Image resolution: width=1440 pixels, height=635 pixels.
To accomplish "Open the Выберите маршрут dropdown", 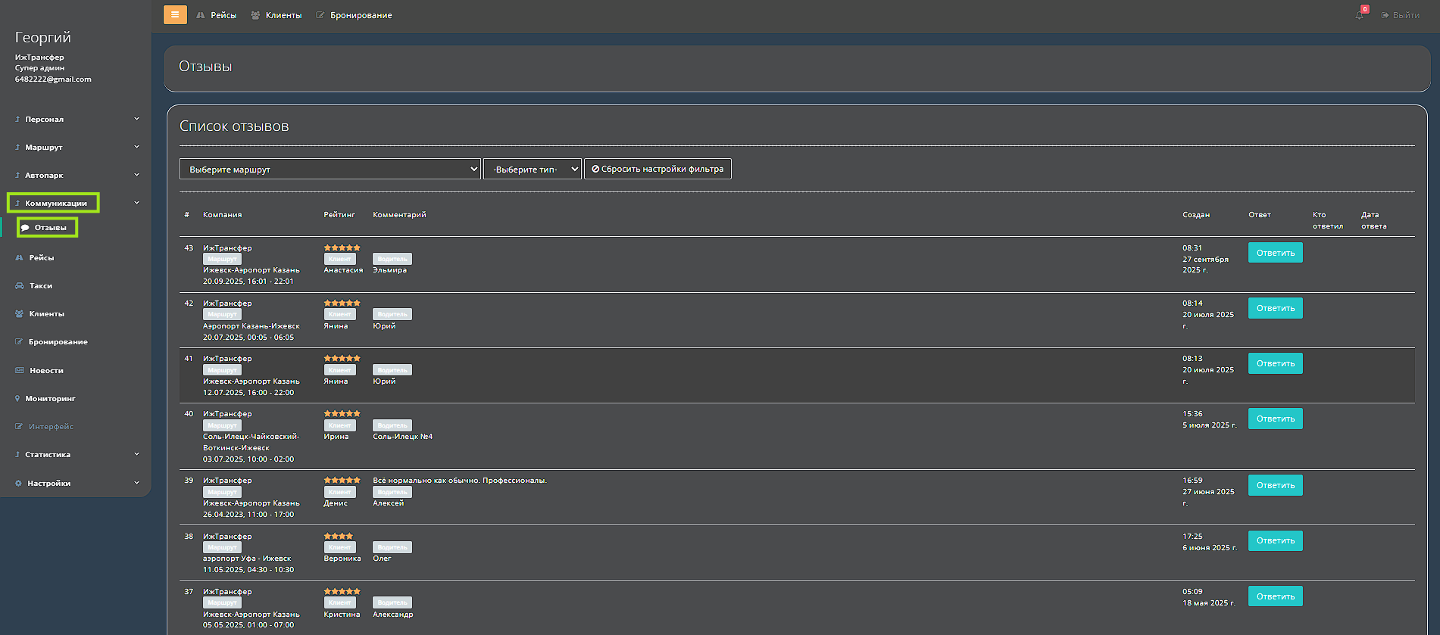I will (330, 170).
